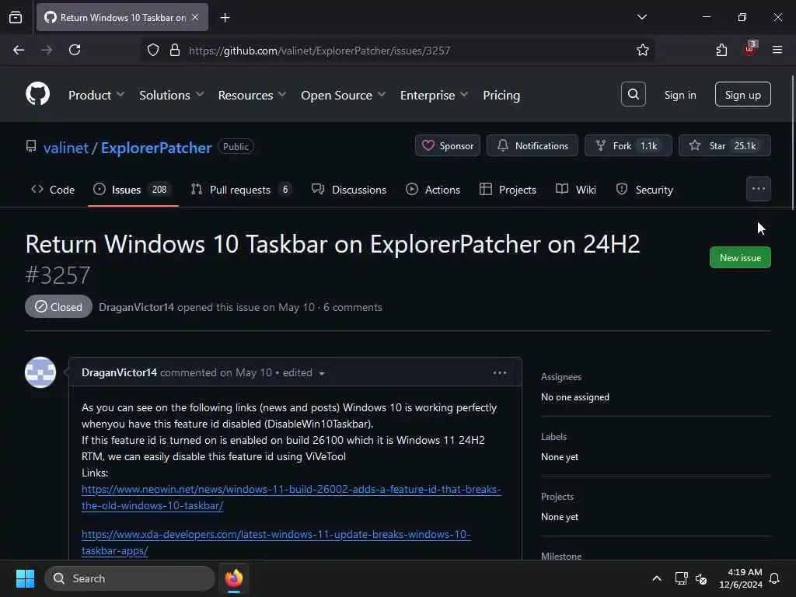
Task: Star the repository with the Star button
Action: pos(725,145)
